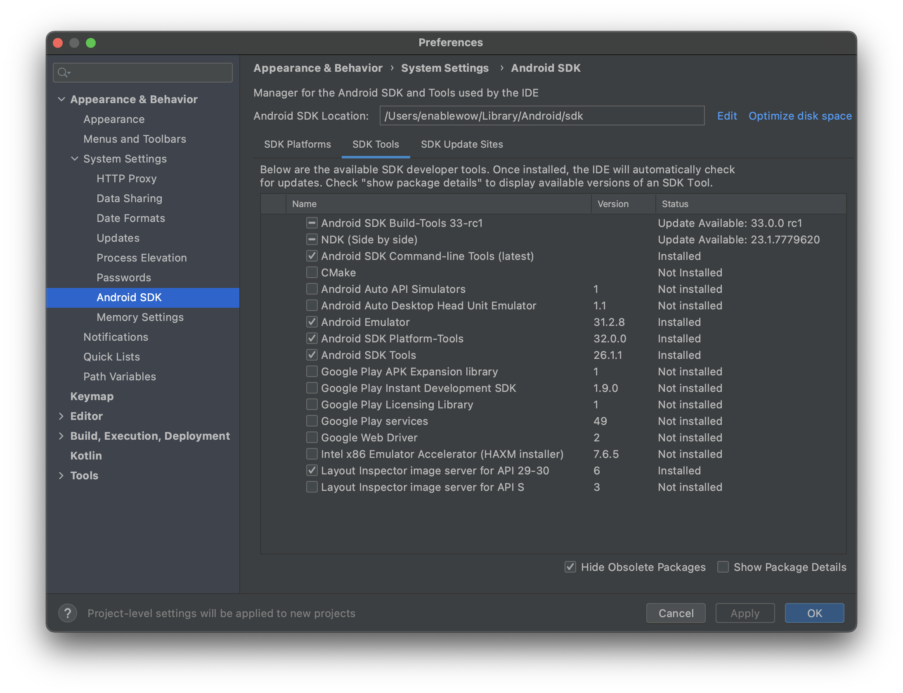Screen dimensions: 903x693
Task: Click the Android SDK Location path field
Action: tap(541, 116)
